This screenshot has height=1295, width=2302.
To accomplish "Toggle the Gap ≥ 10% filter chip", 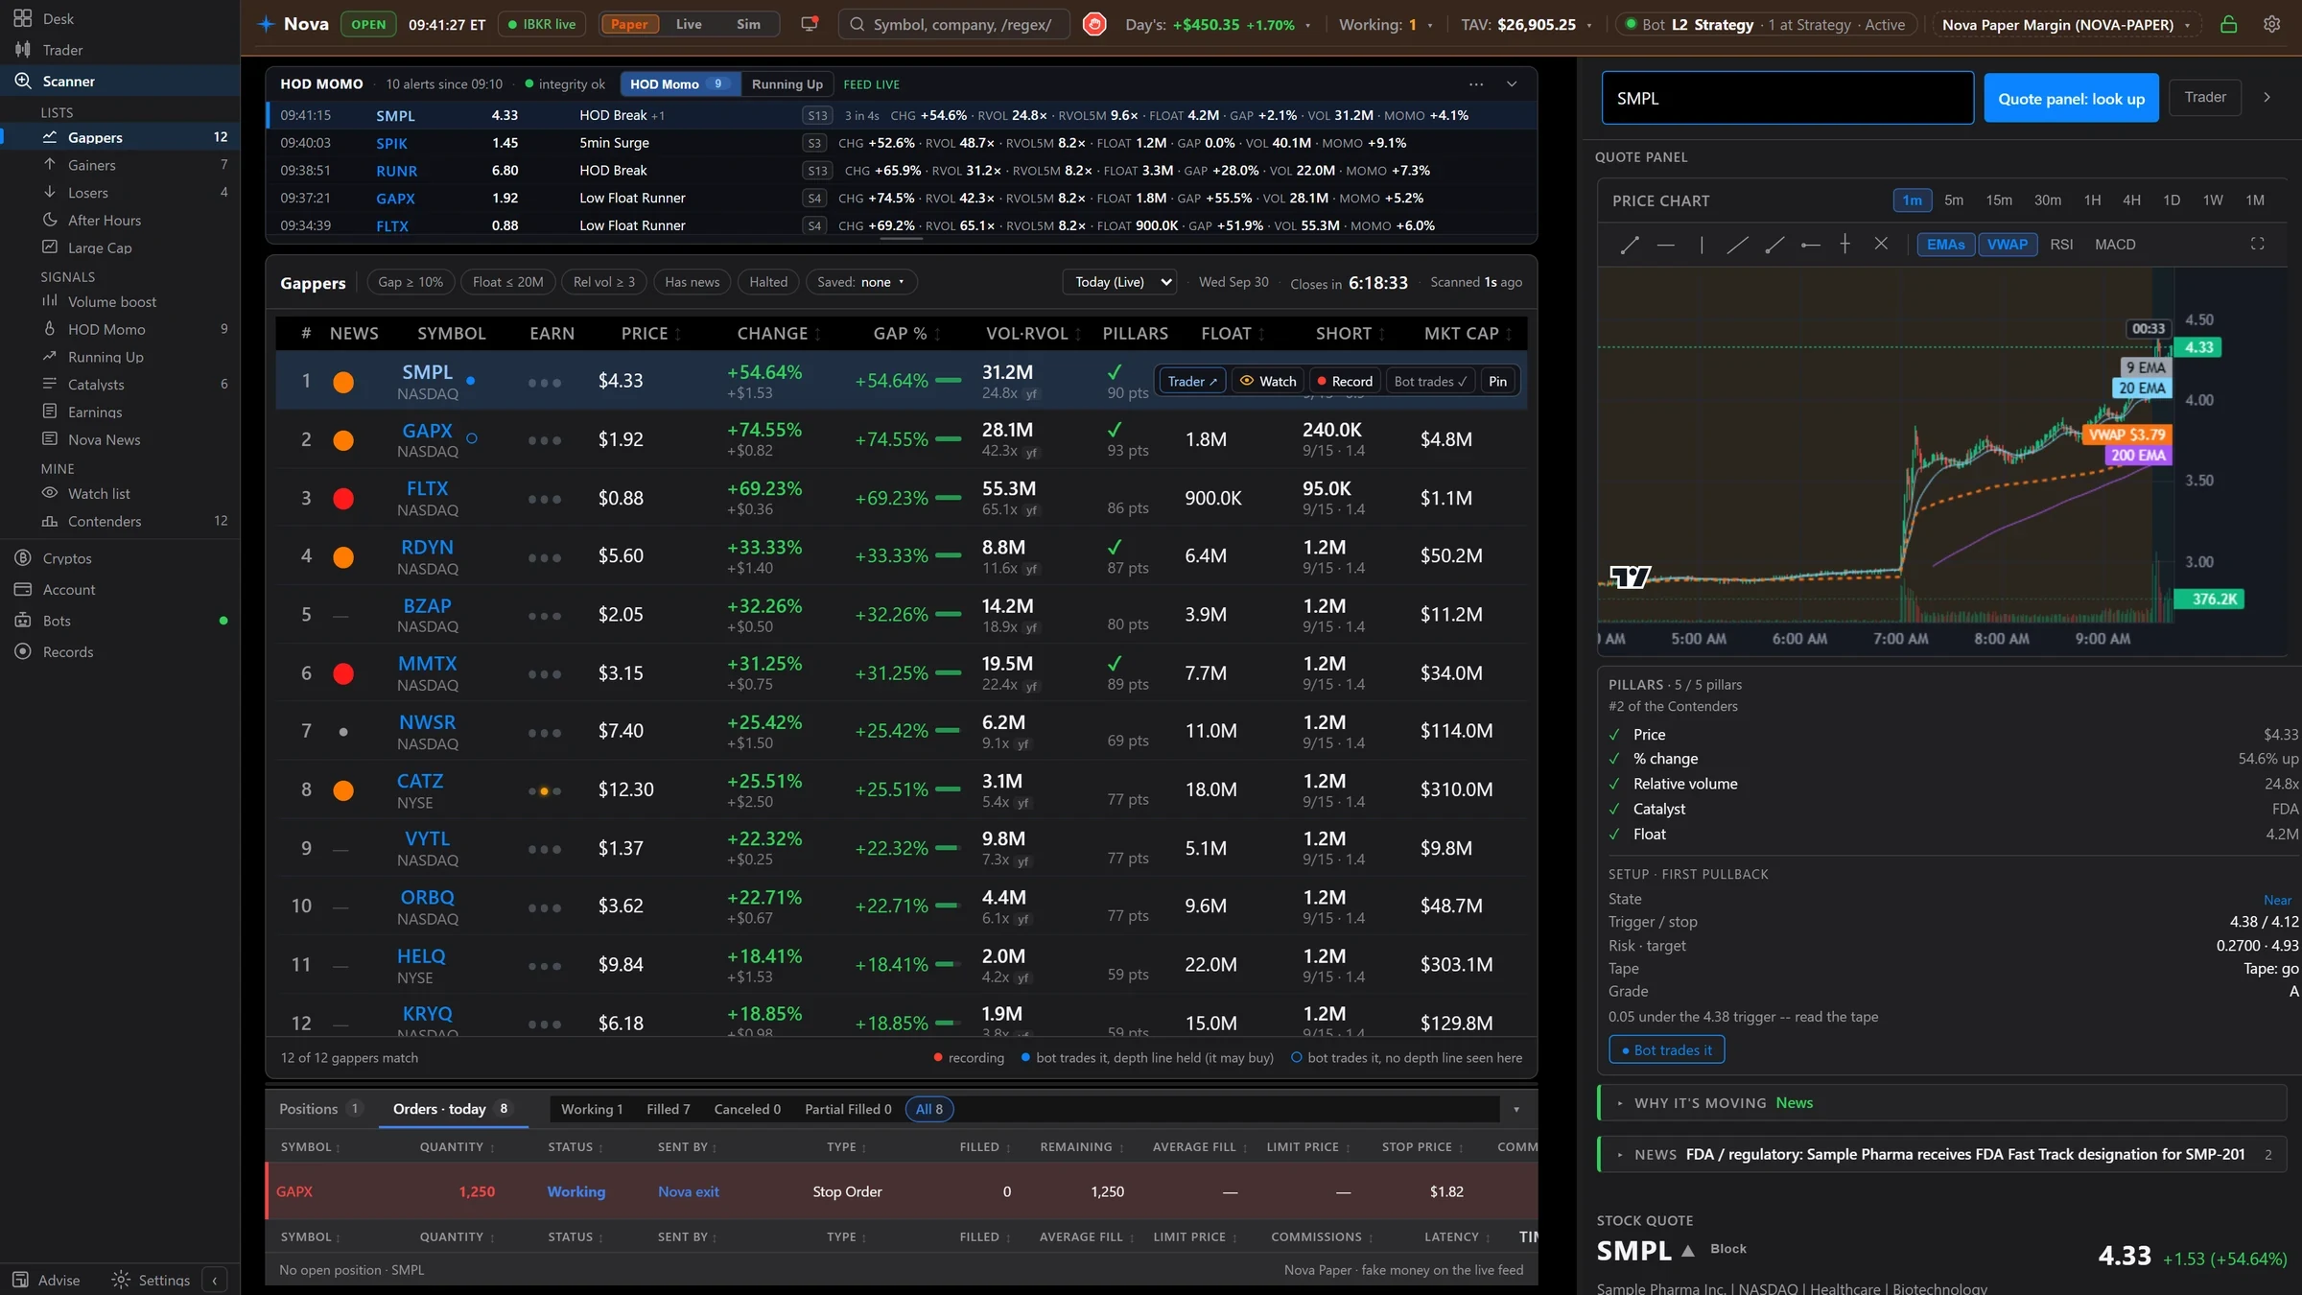I will tap(411, 282).
